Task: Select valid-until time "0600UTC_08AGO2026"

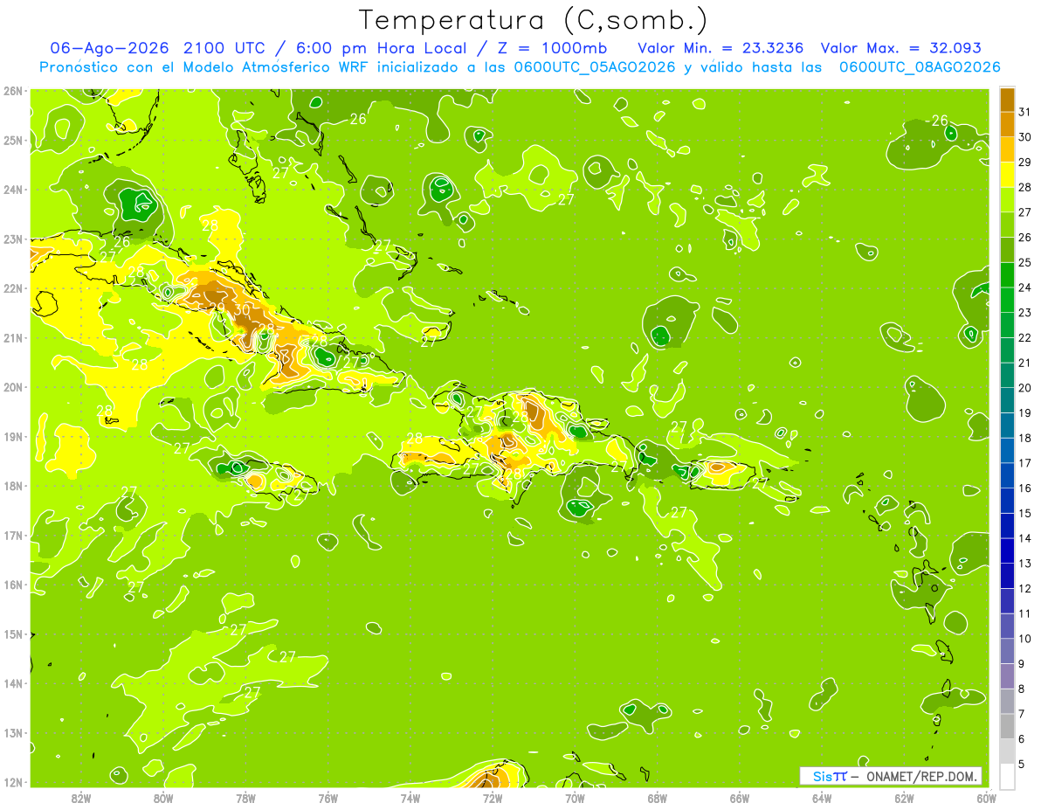Action: point(920,67)
